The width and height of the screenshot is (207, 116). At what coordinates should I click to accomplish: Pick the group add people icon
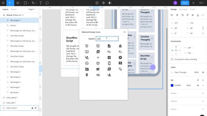click(x=98, y=75)
